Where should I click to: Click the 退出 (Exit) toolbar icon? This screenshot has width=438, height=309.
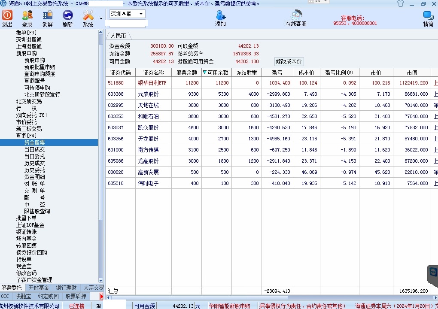point(7,18)
